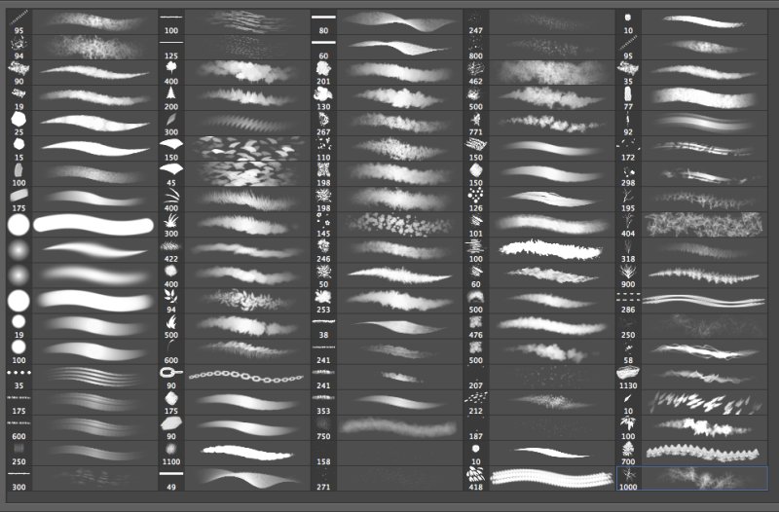This screenshot has width=779, height=512.
Task: Pick the flat brush tip sized 80
Action: pos(323,19)
